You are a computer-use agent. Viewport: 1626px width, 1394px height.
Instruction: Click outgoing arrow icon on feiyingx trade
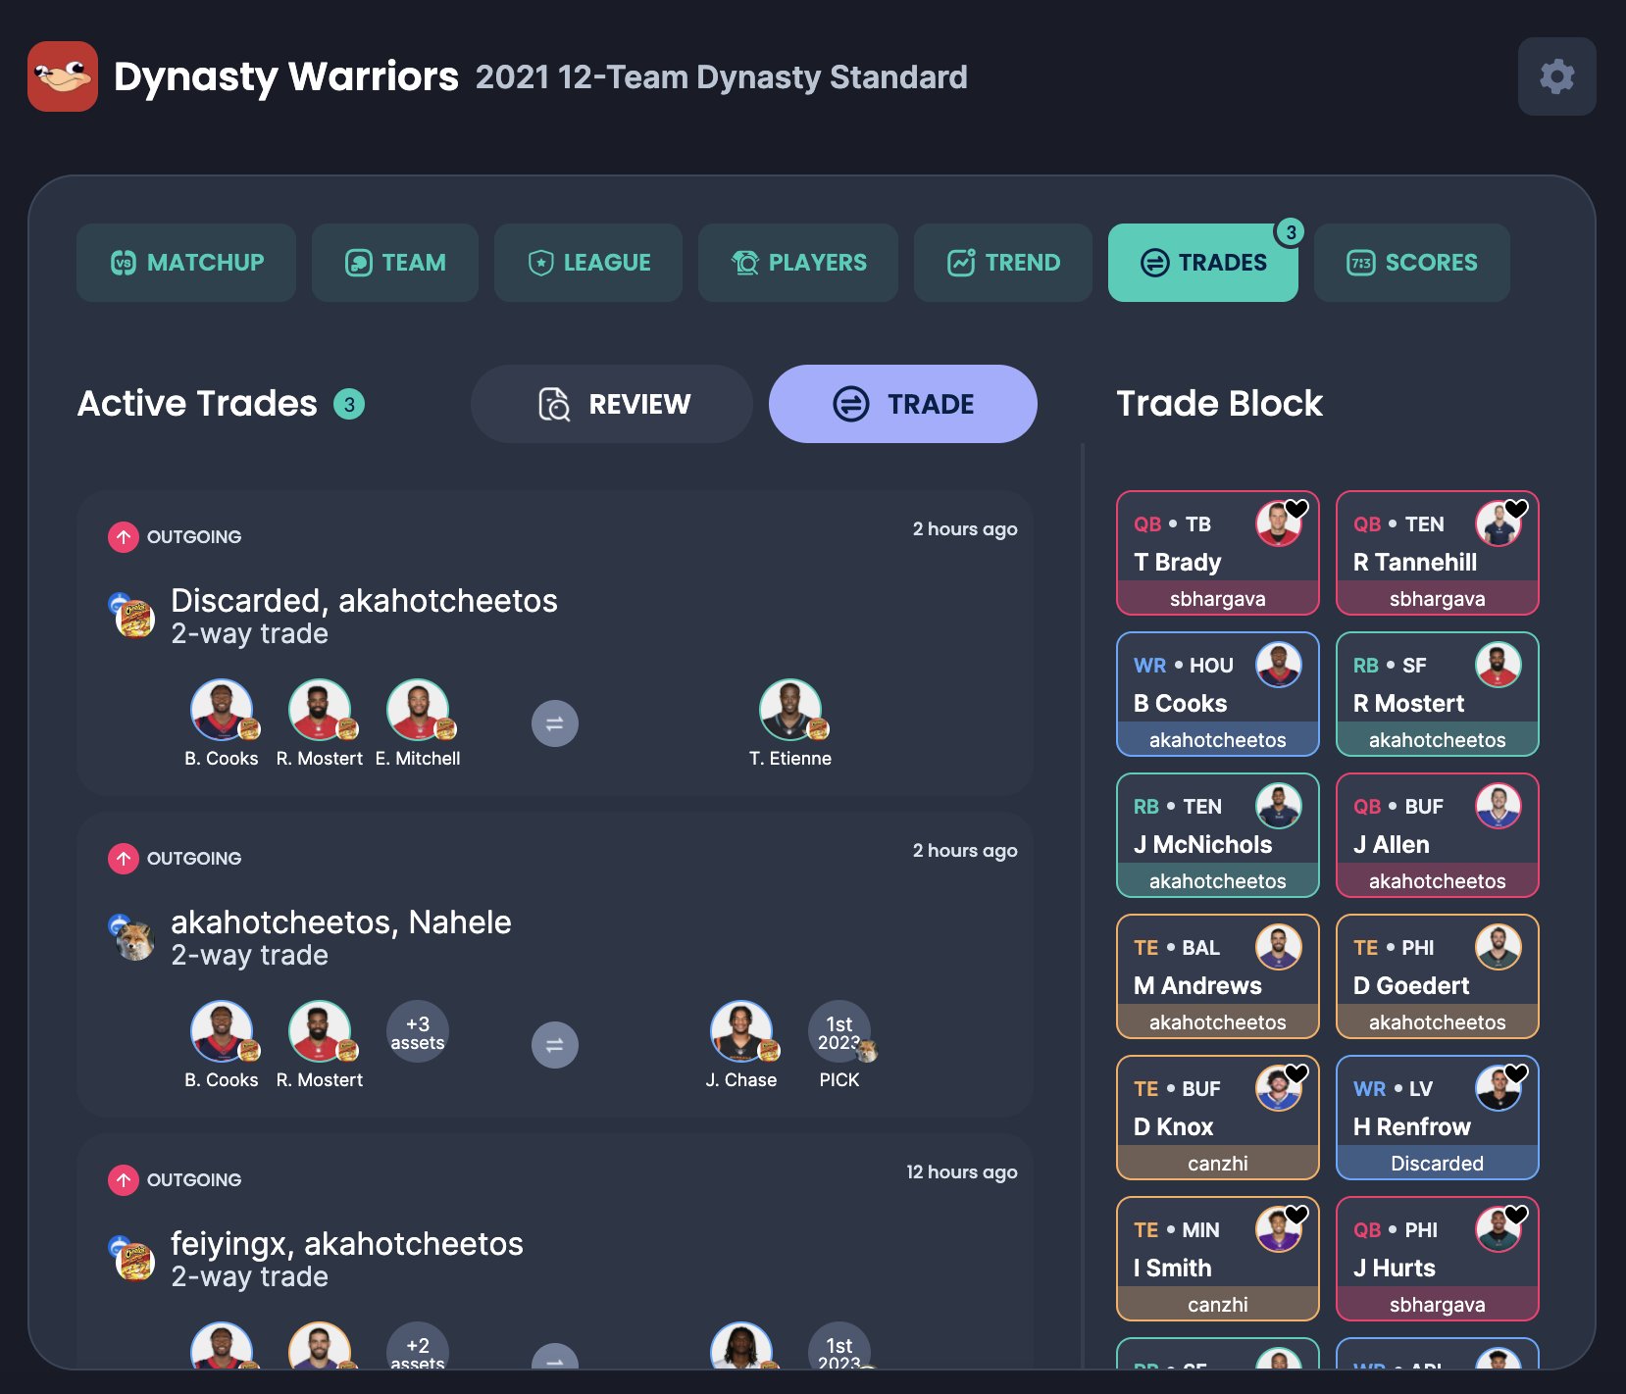(x=124, y=1180)
